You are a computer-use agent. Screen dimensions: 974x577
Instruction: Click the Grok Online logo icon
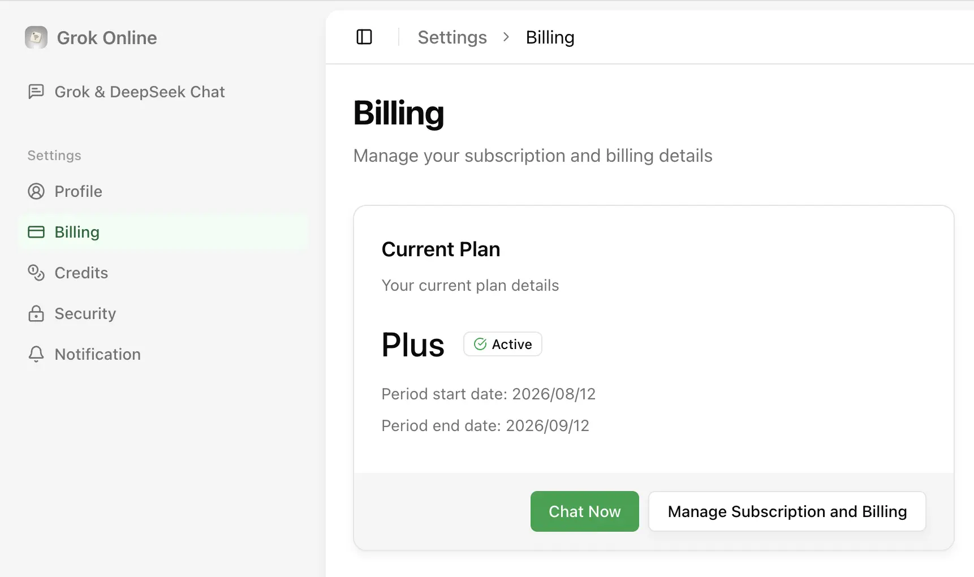point(36,37)
